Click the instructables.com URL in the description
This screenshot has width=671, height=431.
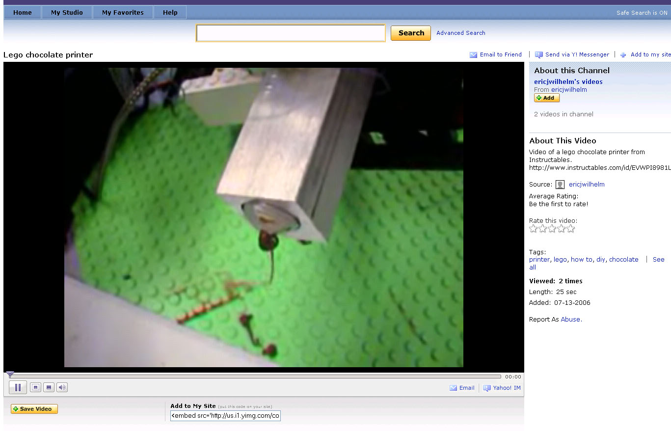[600, 168]
